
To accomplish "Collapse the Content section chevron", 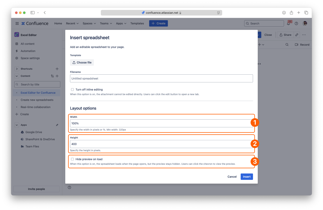I will [17, 76].
